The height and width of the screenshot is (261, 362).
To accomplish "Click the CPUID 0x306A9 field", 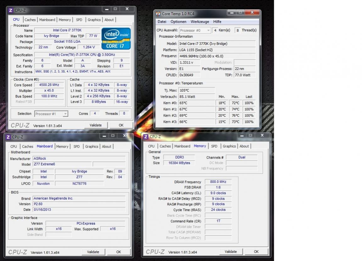I will coord(189,75).
